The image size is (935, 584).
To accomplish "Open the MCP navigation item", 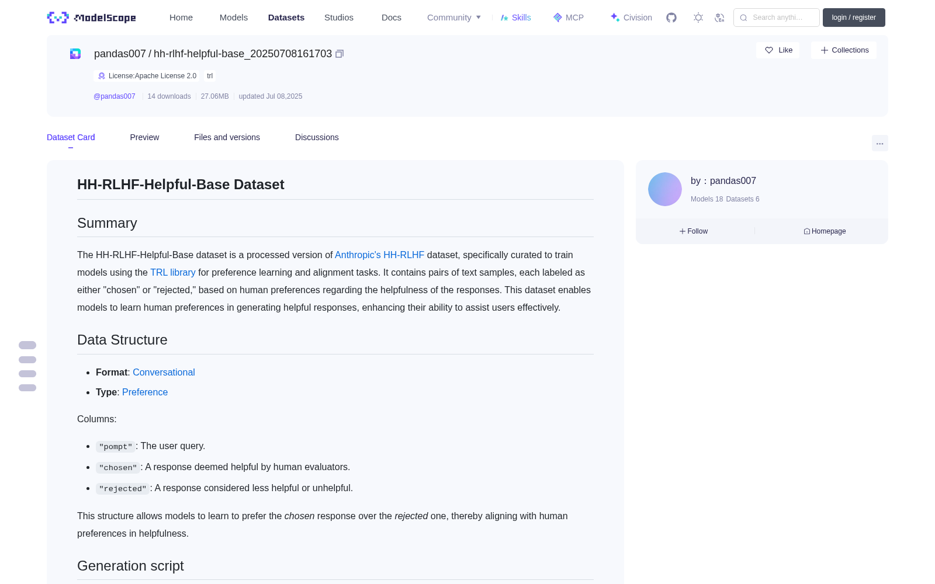I will pos(569,18).
